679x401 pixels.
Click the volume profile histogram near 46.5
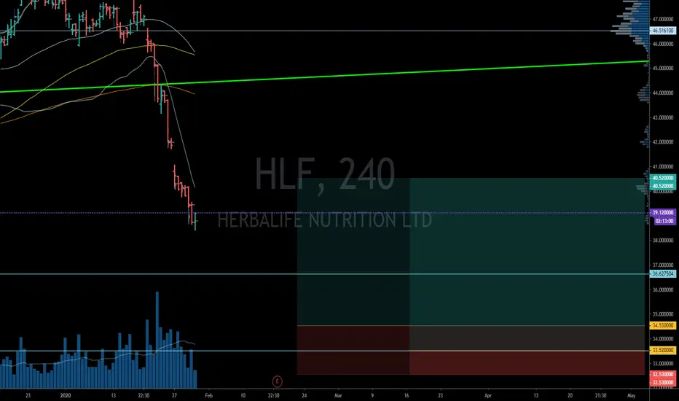click(x=630, y=31)
